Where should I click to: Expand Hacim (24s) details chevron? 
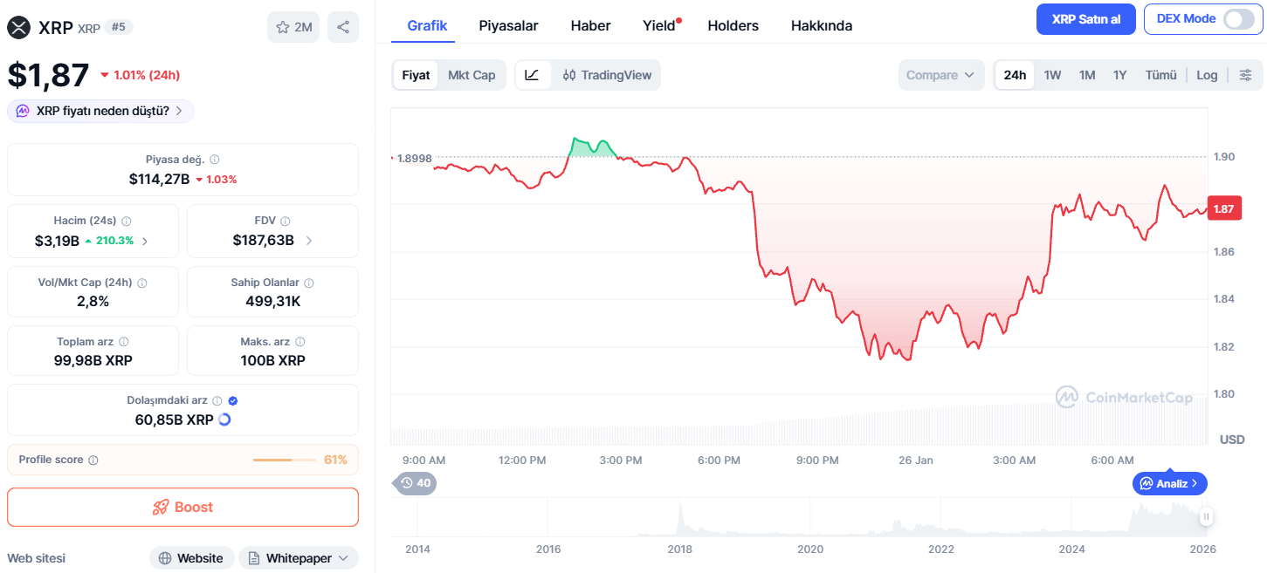(145, 241)
